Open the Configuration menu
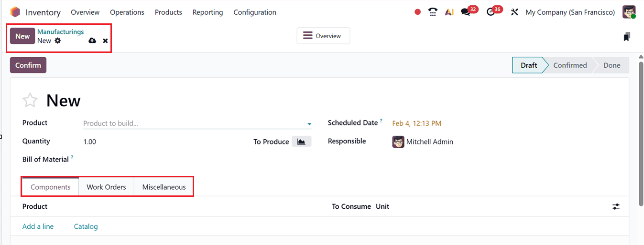The height and width of the screenshot is (245, 644). (255, 12)
